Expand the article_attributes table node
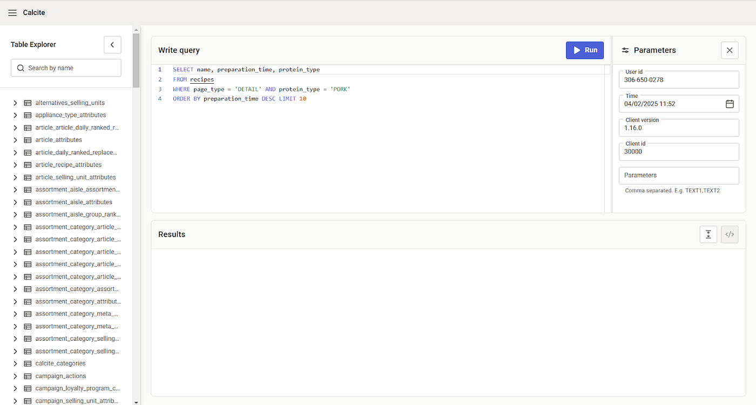756x405 pixels. coord(16,140)
